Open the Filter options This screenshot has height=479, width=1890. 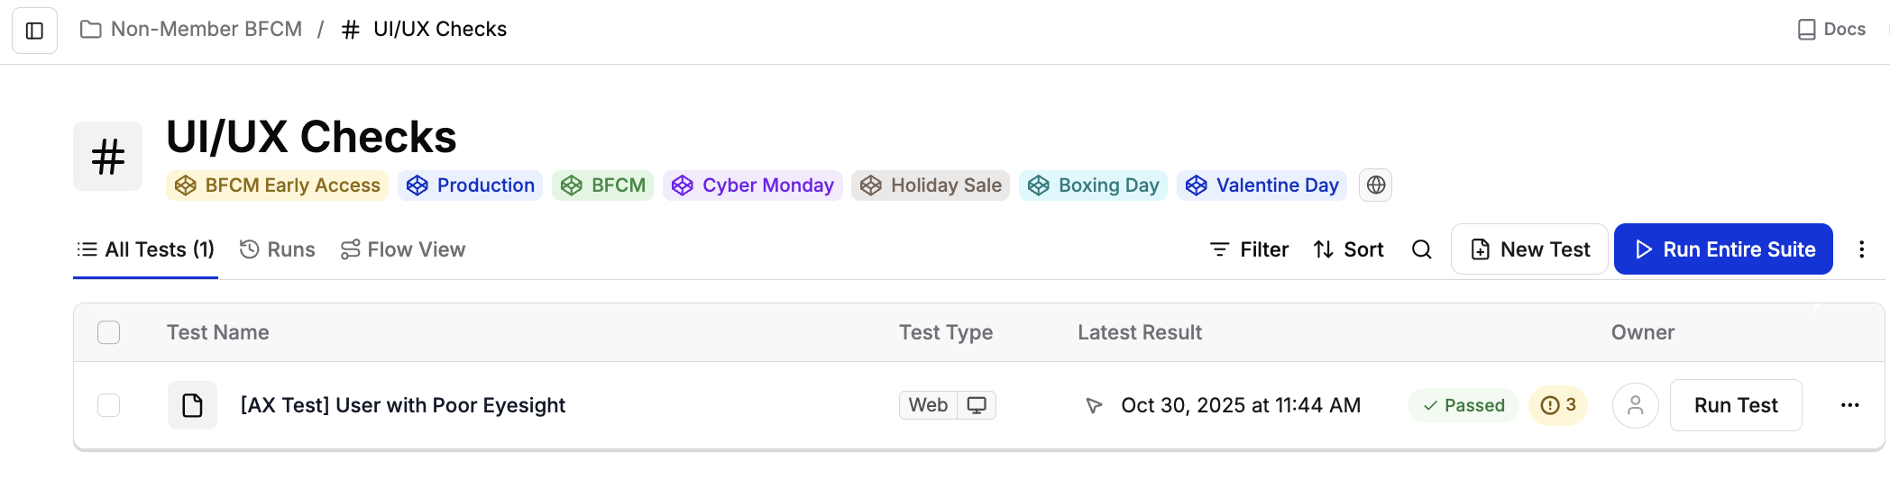tap(1249, 249)
